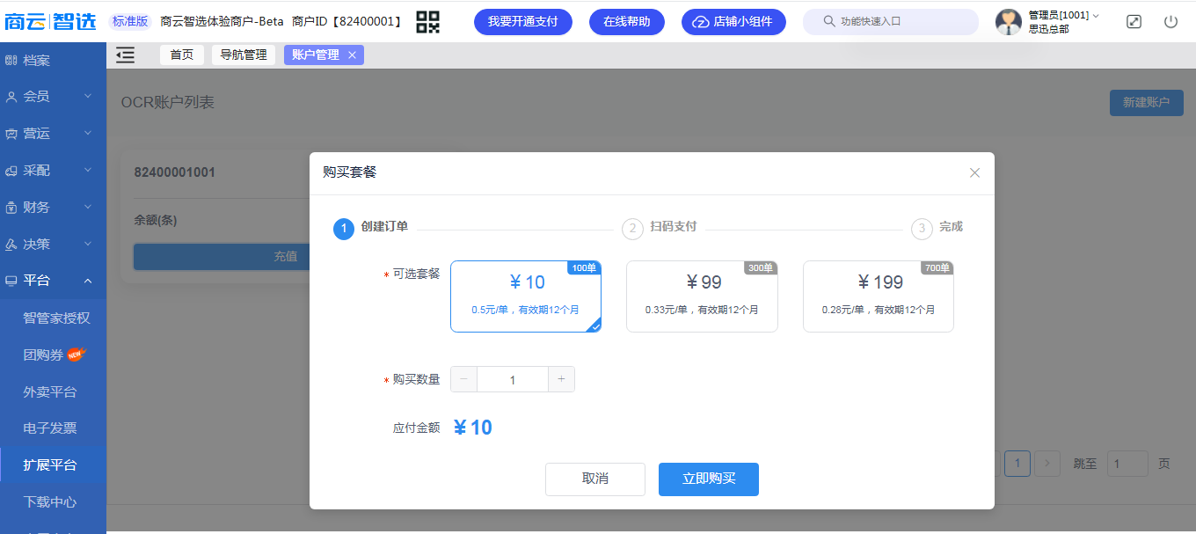Click the QR code icon in header
The height and width of the screenshot is (534, 1196).
point(428,21)
